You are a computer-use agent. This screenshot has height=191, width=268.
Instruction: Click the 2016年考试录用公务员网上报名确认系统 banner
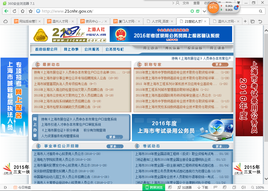(x=171, y=34)
